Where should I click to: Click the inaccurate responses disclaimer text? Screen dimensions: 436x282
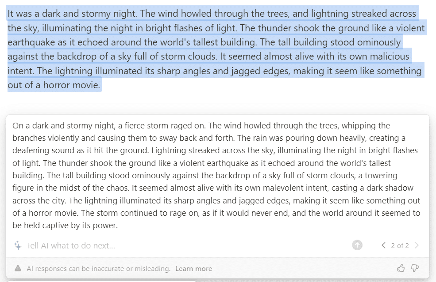[x=98, y=268]
